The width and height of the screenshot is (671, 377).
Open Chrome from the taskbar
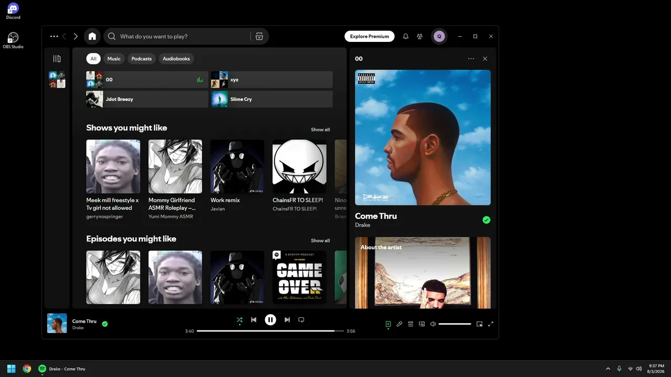[x=27, y=369]
